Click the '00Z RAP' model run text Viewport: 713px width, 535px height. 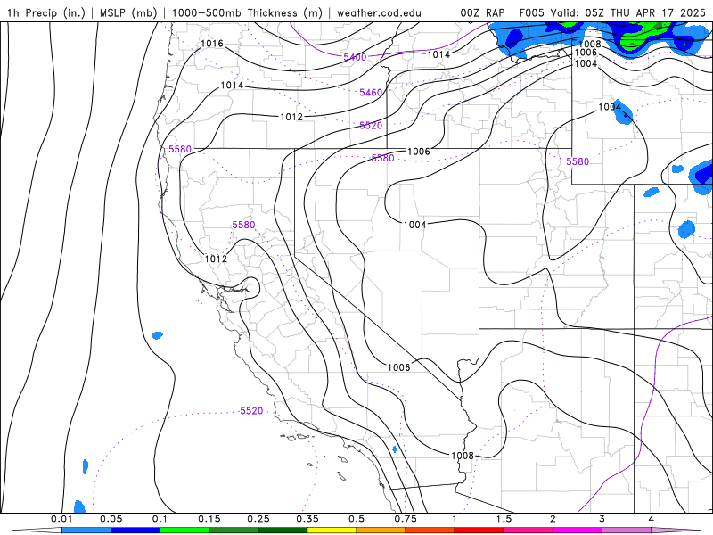coord(482,12)
